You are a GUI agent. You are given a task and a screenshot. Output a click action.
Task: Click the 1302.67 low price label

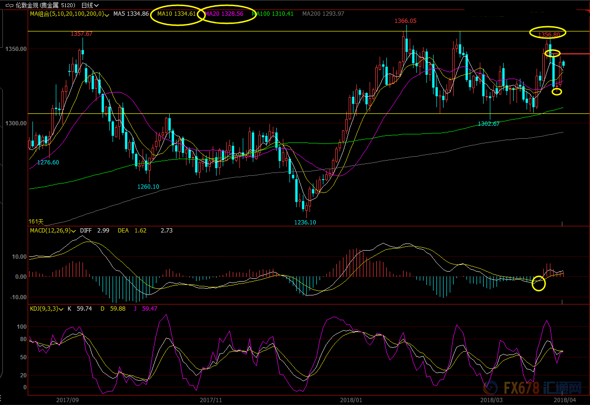tap(489, 123)
